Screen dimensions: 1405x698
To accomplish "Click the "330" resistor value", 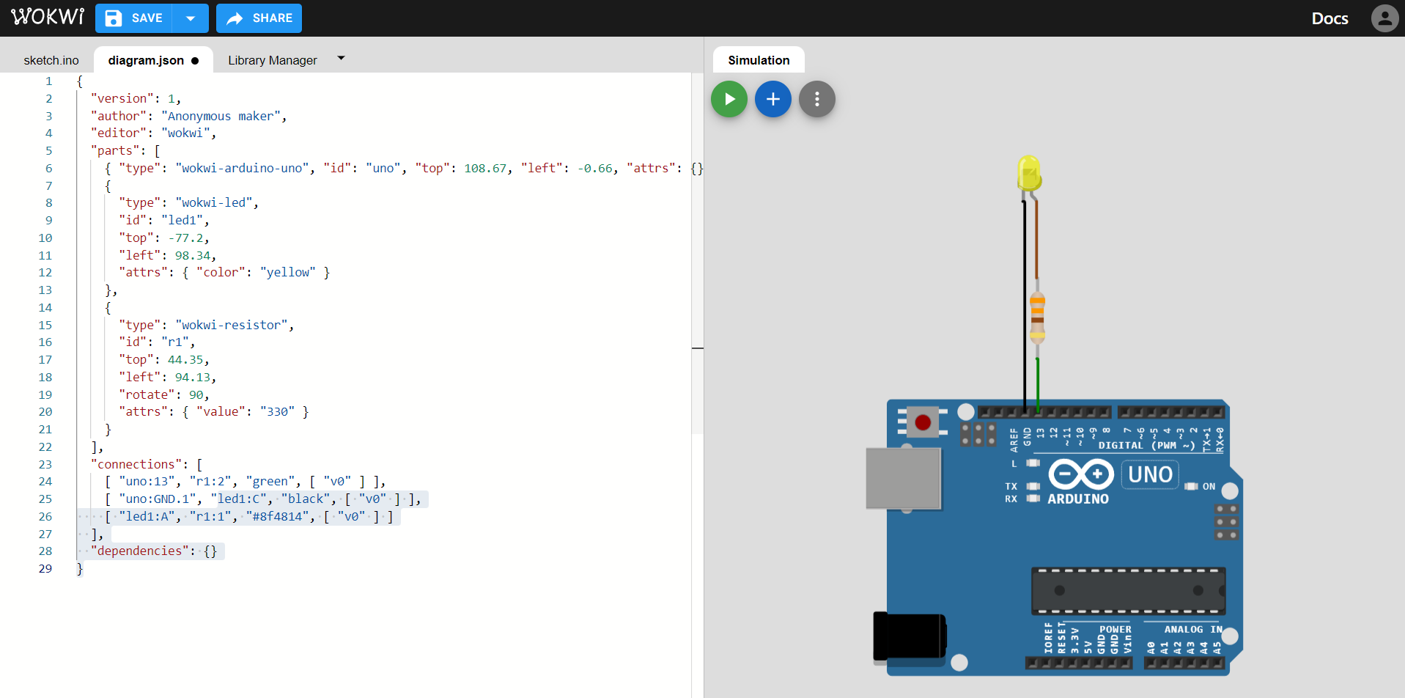I will coord(278,411).
